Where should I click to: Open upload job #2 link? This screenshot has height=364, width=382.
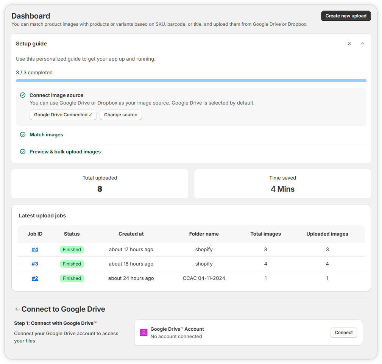pyautogui.click(x=35, y=278)
